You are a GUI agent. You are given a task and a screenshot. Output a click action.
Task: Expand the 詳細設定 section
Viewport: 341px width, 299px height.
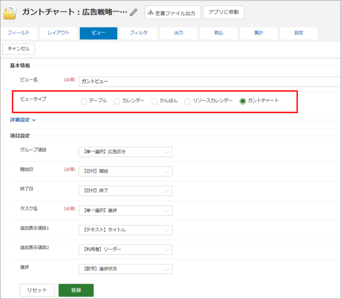23,120
